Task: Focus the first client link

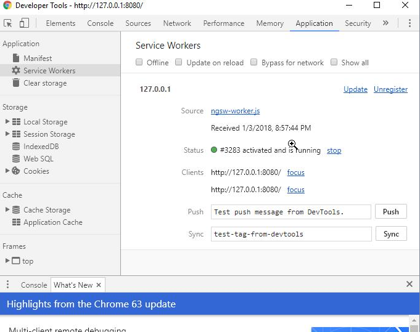Action: (295, 172)
